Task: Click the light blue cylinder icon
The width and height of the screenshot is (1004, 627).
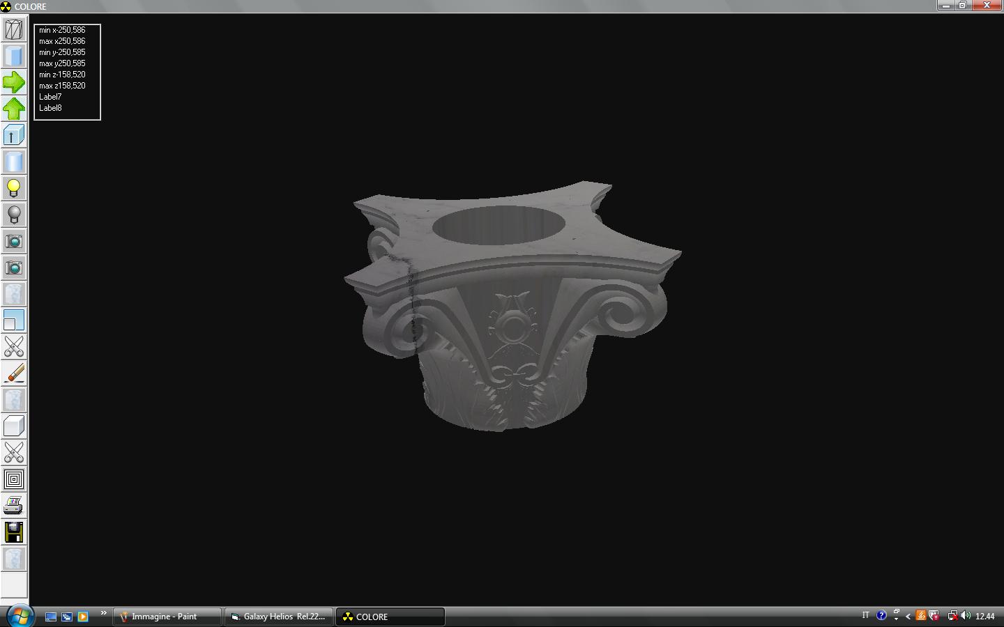Action: click(x=14, y=162)
